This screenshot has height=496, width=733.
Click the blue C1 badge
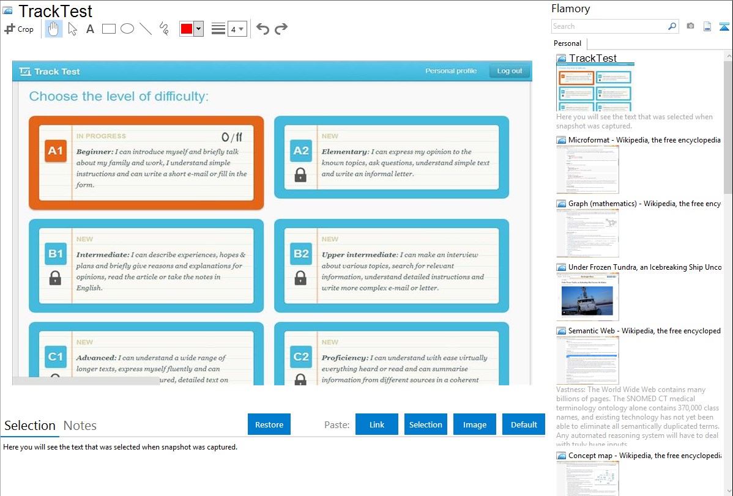[x=56, y=357]
